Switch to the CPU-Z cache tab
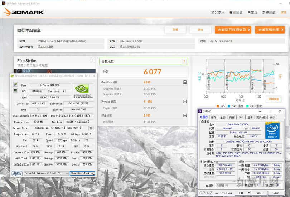This screenshot has width=290, height=197. point(213,117)
